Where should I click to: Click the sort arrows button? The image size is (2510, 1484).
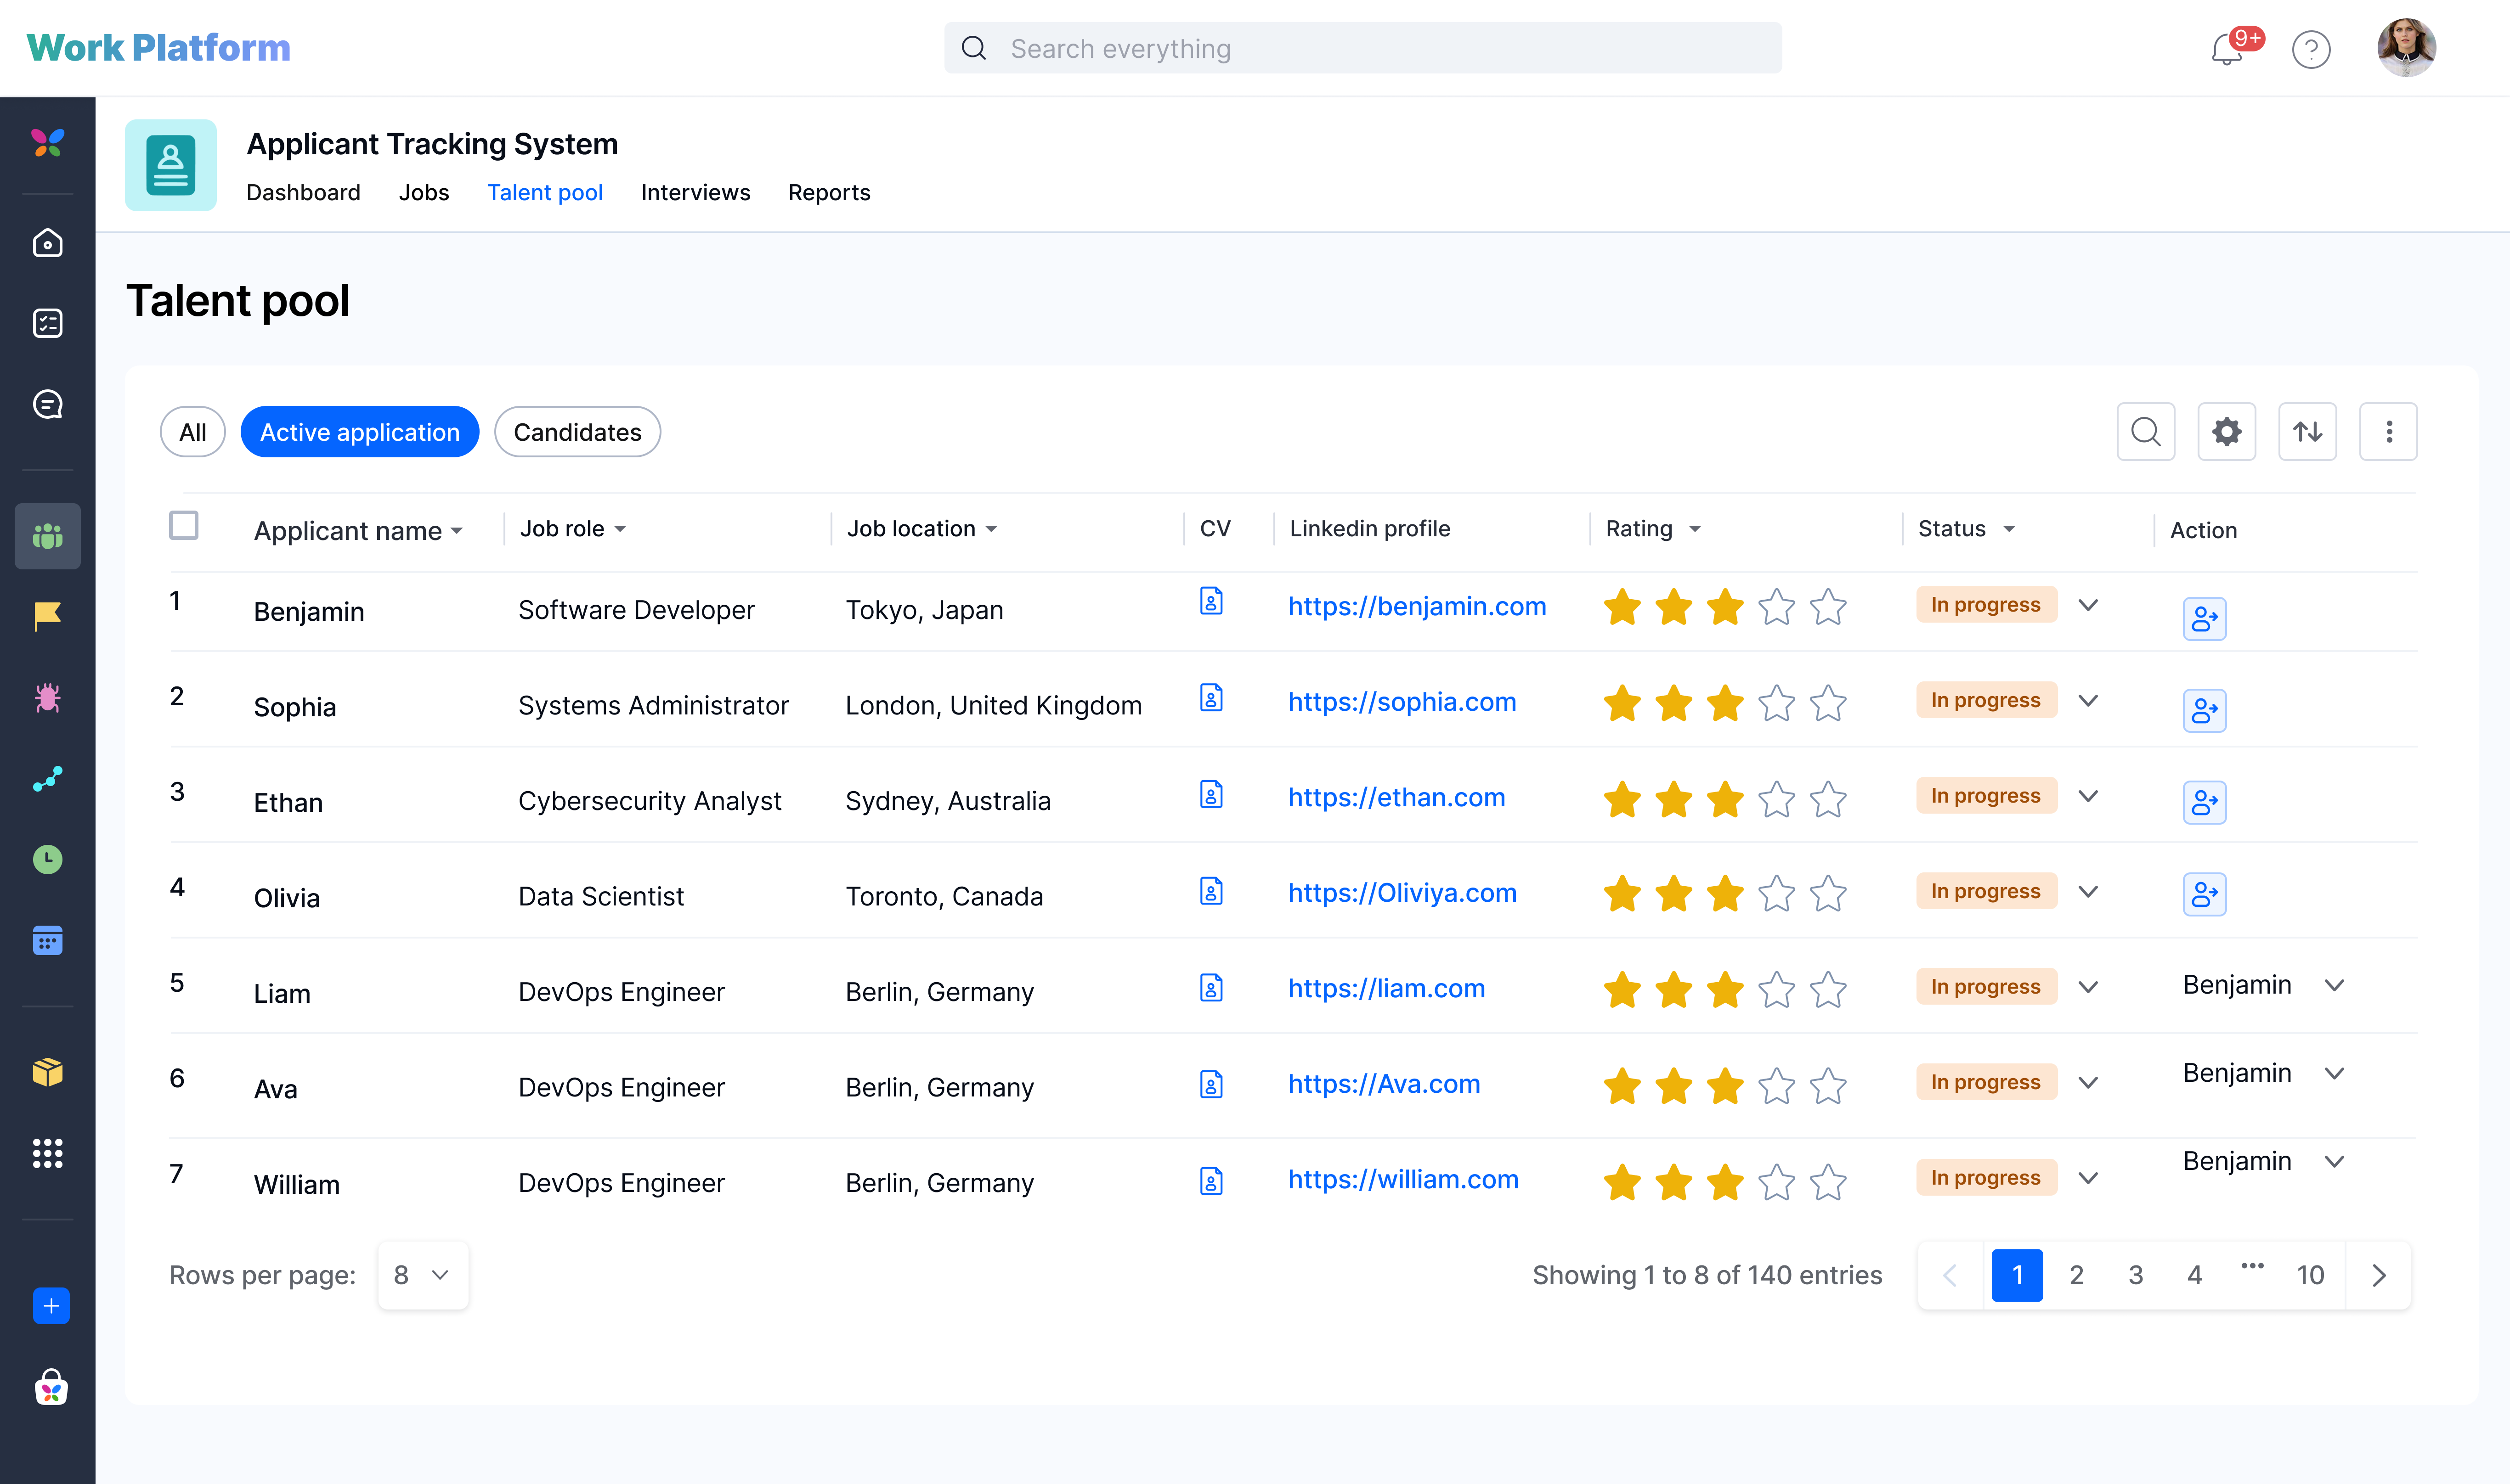coord(2308,432)
